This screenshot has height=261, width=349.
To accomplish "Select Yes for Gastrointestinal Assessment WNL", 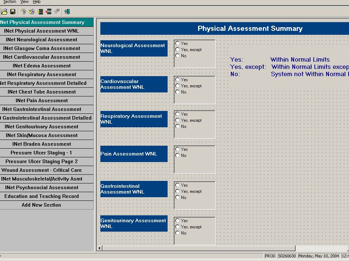I will tap(177, 185).
